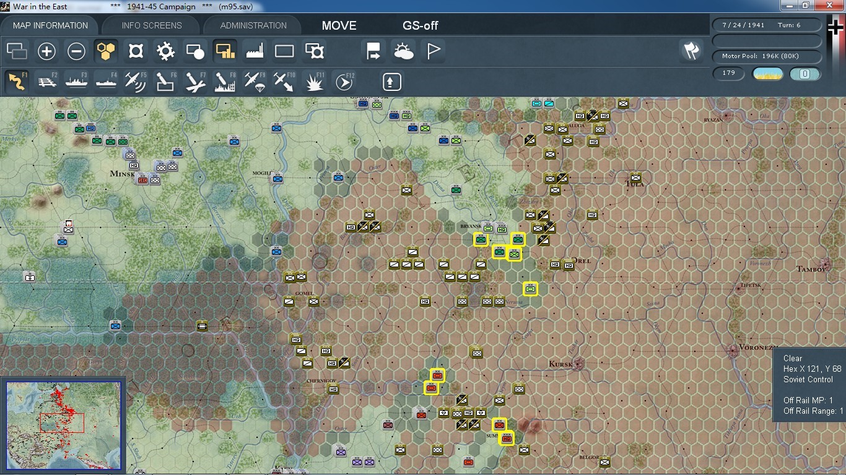This screenshot has height=475, width=846.
Task: Select the F3 naval transport ship icon
Action: point(76,82)
